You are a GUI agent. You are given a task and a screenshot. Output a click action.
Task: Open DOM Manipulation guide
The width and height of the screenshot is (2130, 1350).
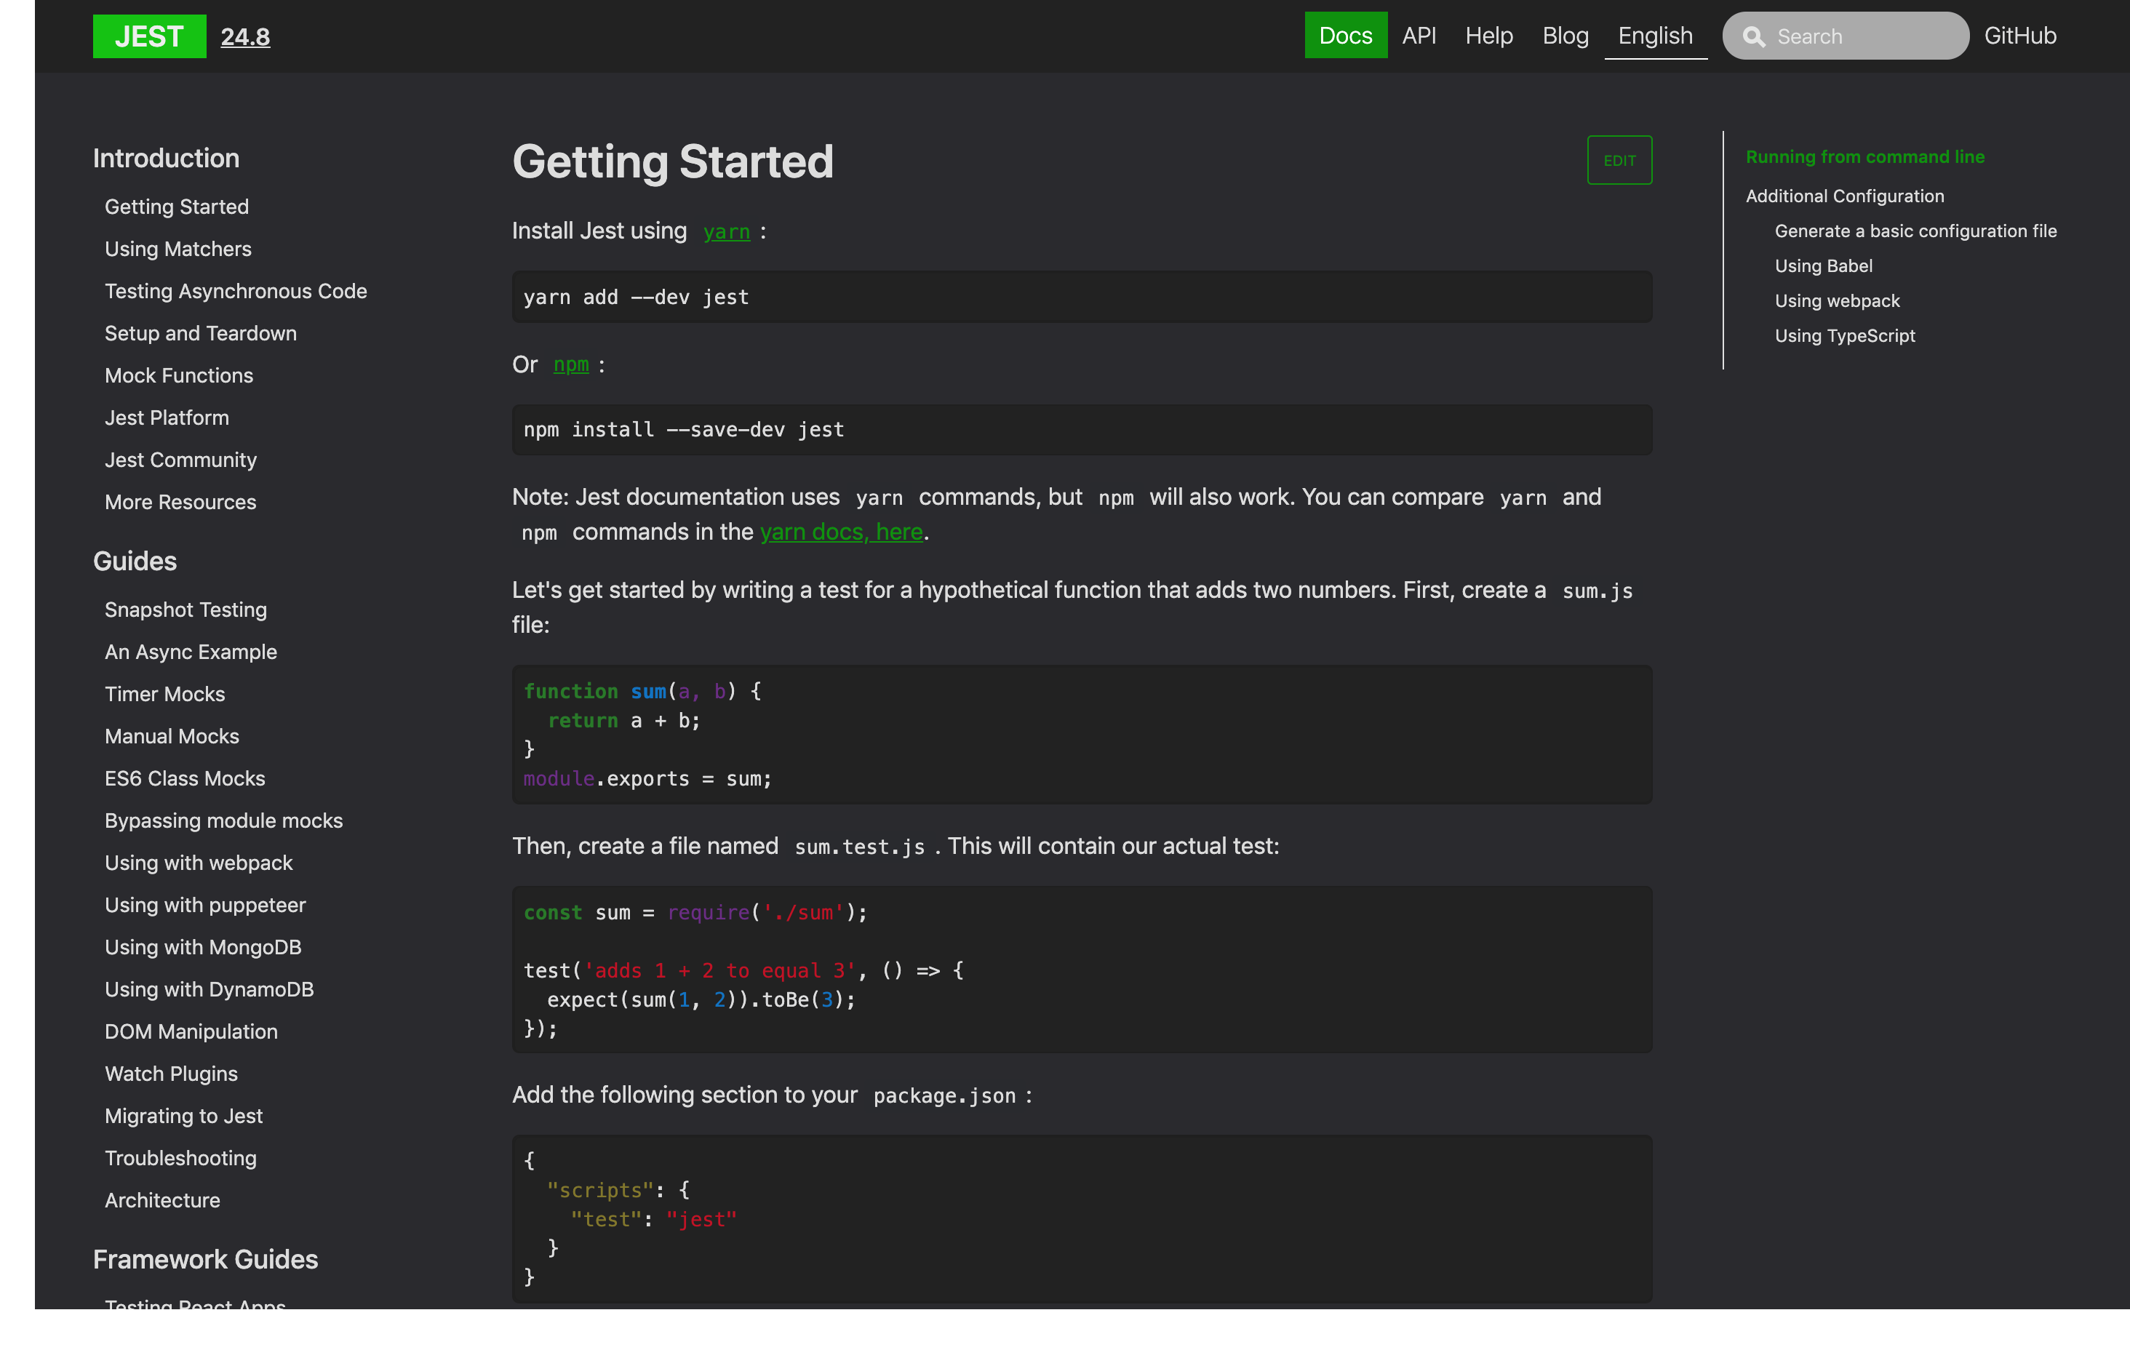click(191, 1032)
